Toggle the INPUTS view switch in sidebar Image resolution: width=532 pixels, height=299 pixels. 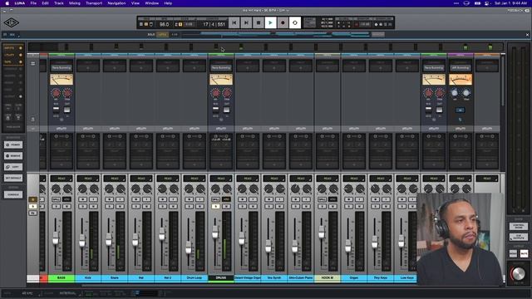tap(20, 48)
